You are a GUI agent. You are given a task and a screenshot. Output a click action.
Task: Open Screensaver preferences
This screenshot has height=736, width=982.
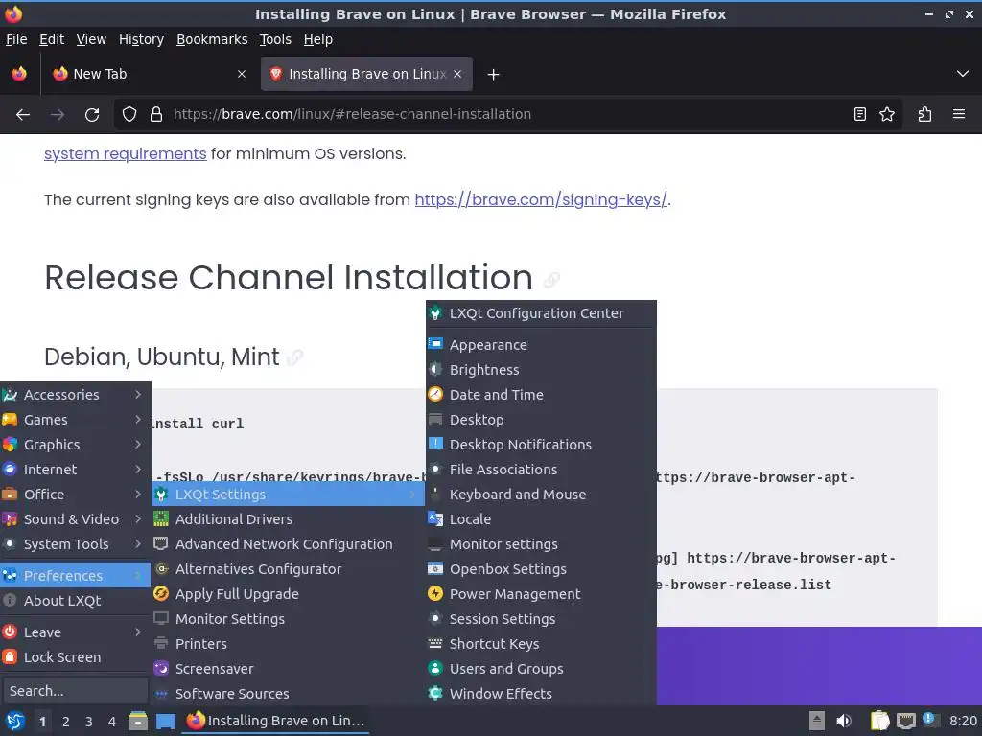(288, 669)
